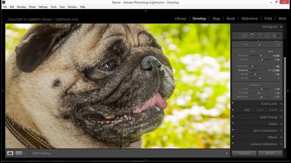Toggle the Effects panel switch

click(233, 137)
